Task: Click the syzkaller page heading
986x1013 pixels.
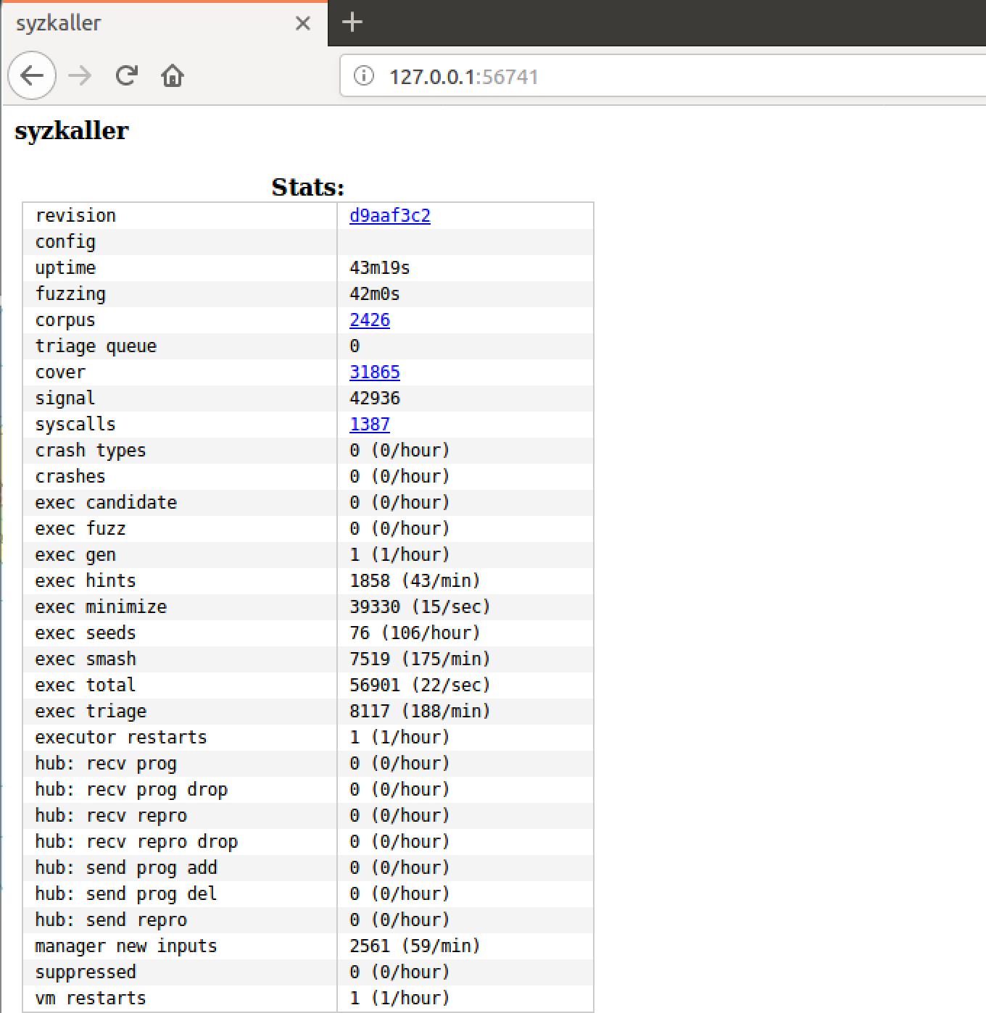Action: point(72,131)
